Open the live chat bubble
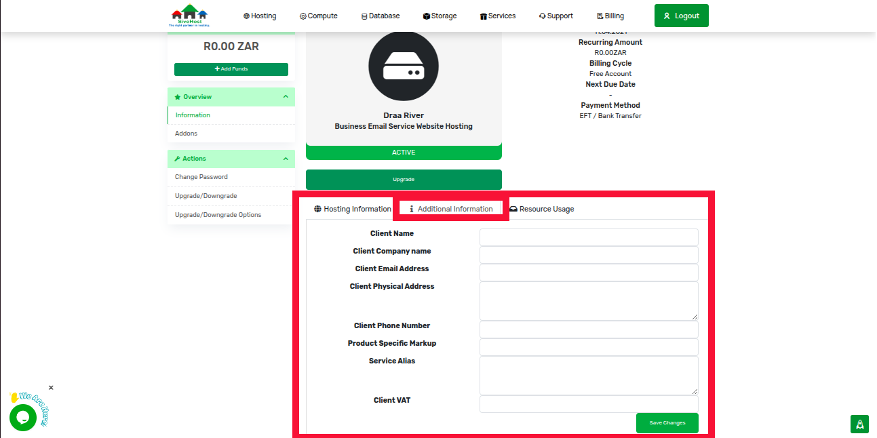 click(22, 417)
